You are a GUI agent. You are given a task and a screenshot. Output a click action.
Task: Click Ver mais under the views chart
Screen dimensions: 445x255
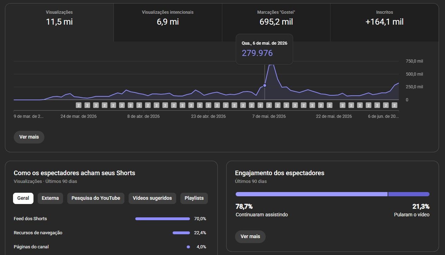(29, 137)
